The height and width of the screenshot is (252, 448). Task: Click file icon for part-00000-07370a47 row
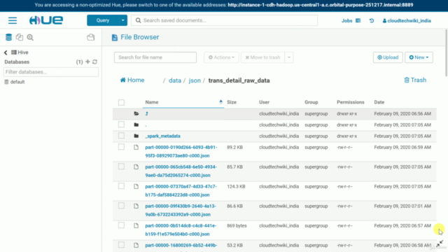pos(136,187)
